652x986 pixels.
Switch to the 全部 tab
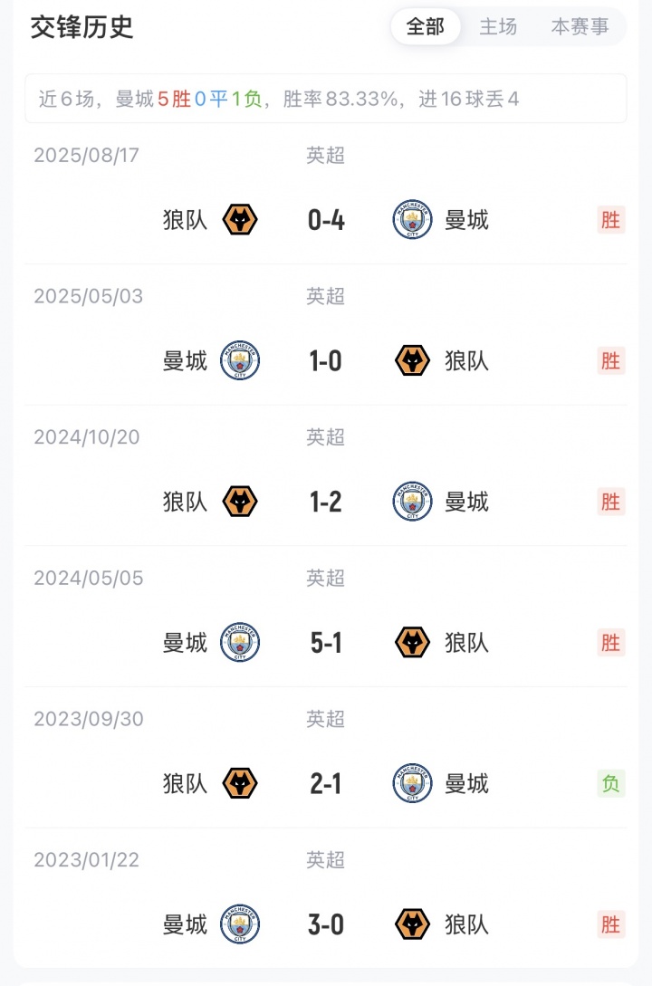click(x=426, y=27)
